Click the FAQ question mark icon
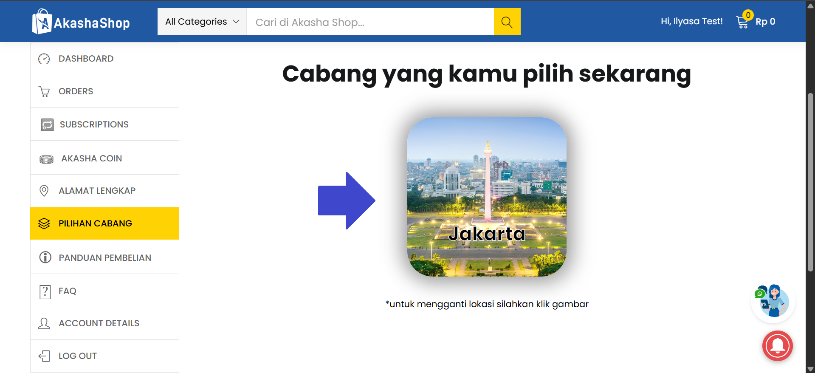Viewport: 815px width, 373px height. [45, 291]
